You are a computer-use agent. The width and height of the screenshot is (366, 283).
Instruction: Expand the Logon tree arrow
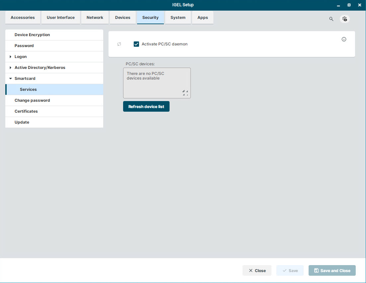tap(10, 57)
